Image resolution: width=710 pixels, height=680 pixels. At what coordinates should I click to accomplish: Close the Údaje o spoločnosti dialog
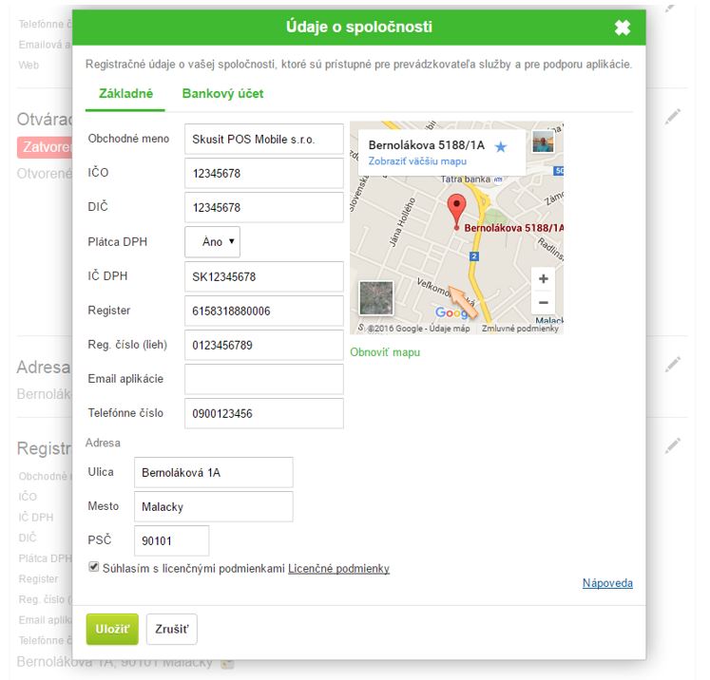coord(623,28)
